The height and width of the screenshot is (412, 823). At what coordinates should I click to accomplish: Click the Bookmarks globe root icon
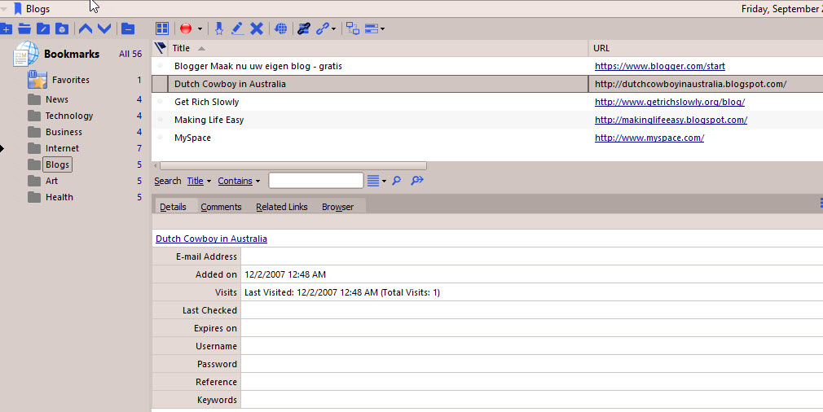[26, 54]
